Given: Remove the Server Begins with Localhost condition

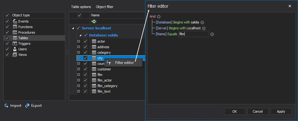Looking at the screenshot, I should [x=204, y=28].
